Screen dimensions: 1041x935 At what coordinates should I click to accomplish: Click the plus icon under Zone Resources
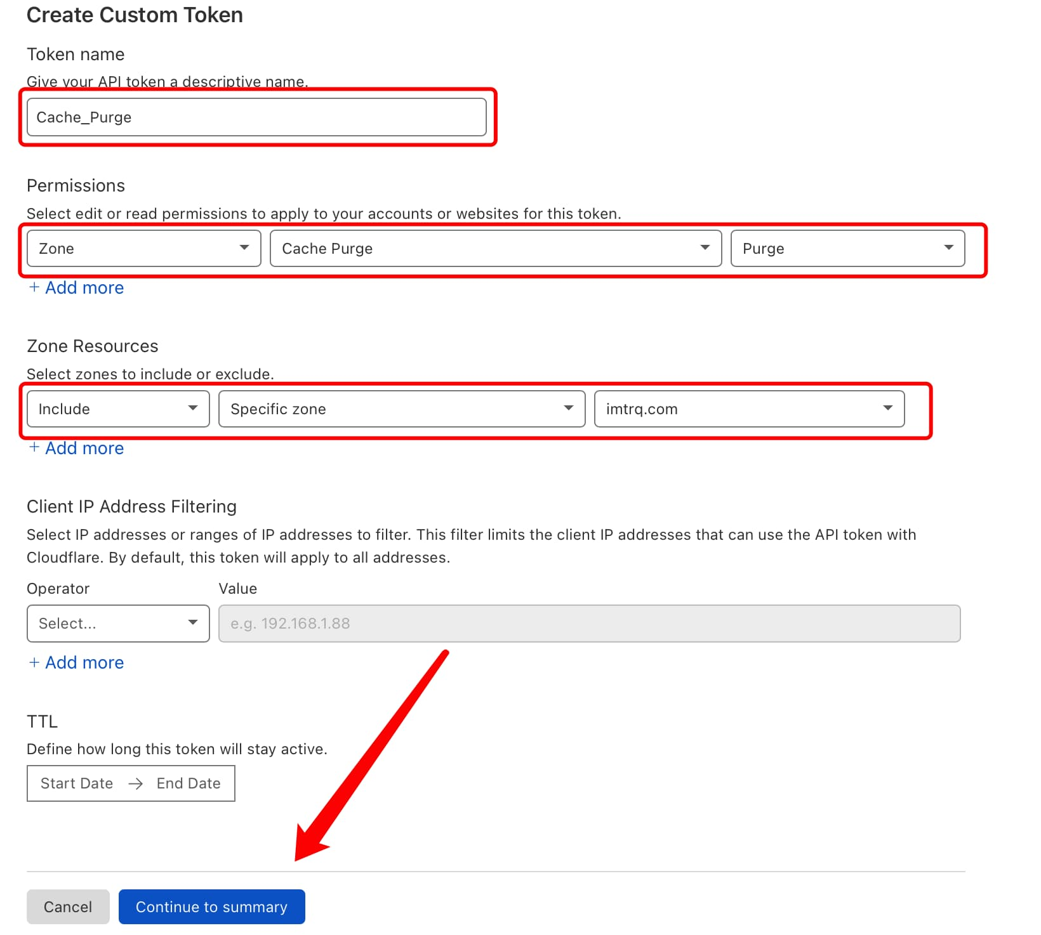pos(34,448)
